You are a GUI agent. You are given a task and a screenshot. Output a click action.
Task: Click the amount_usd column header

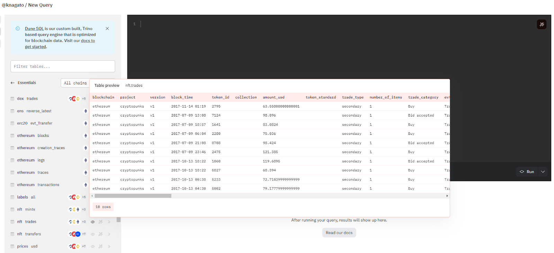pyautogui.click(x=274, y=97)
